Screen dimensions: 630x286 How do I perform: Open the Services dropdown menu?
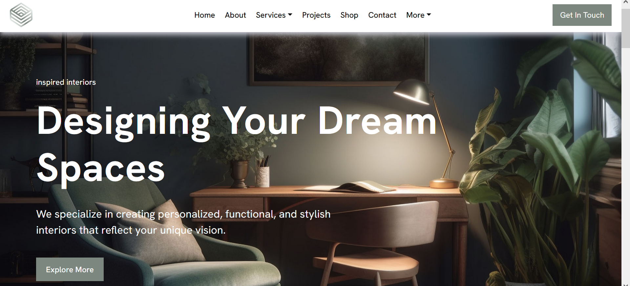pos(274,15)
